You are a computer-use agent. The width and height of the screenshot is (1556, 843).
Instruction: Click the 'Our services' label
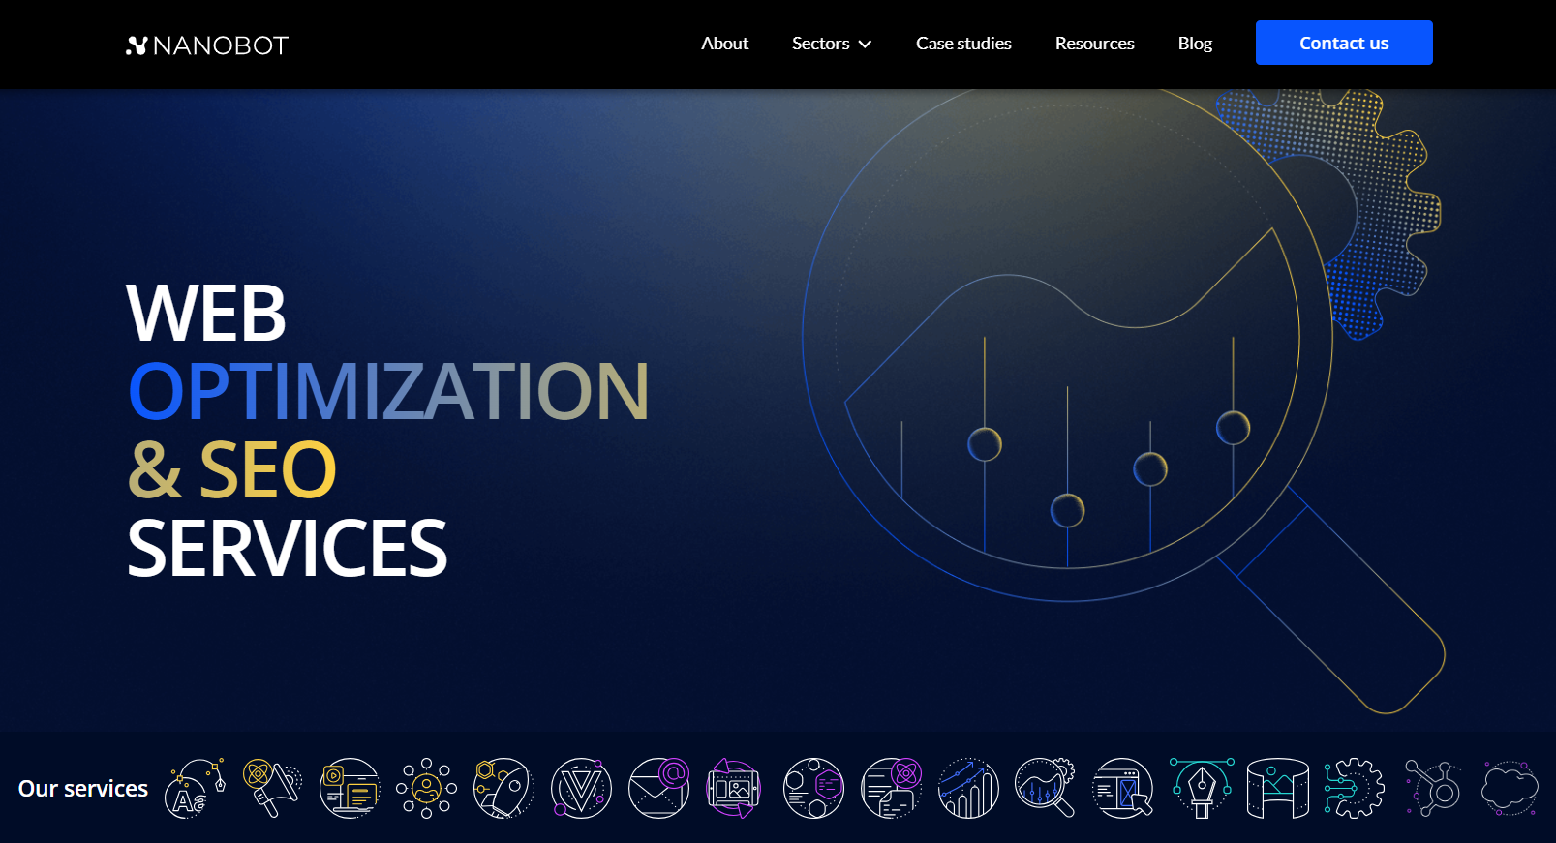tap(83, 789)
